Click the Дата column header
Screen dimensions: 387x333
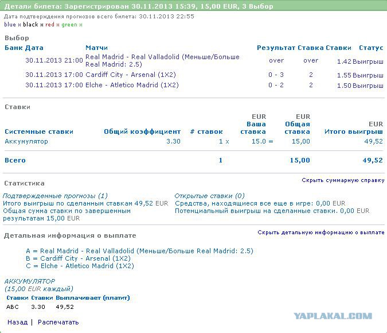[x=34, y=48]
